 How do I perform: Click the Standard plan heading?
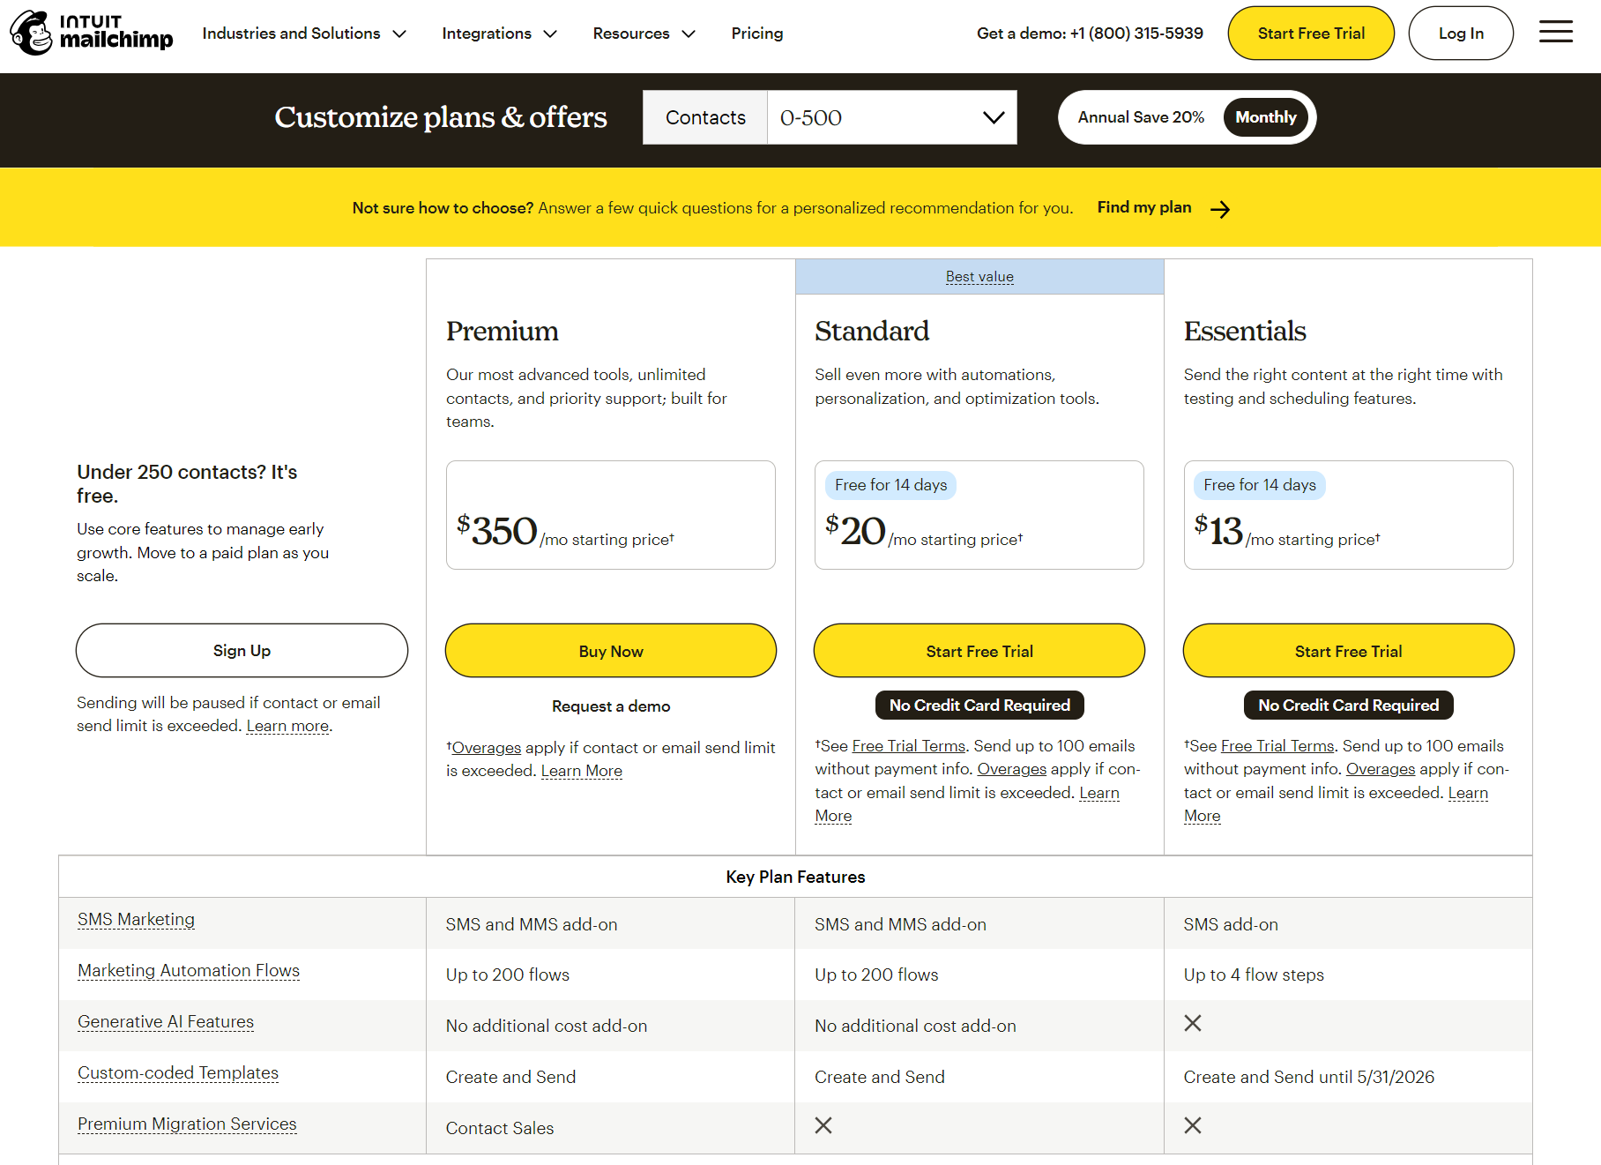pyautogui.click(x=872, y=332)
